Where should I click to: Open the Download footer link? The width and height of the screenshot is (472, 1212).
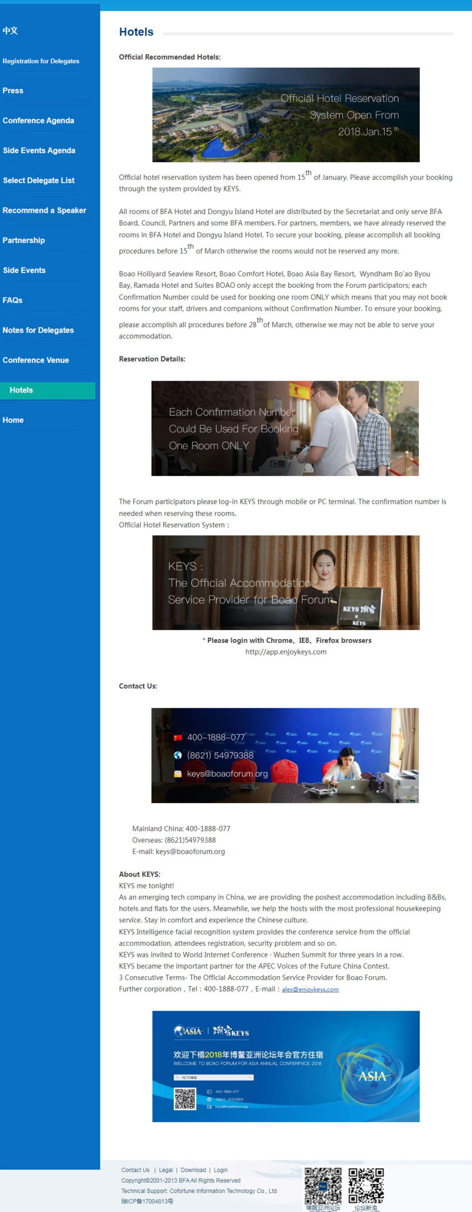point(193,1170)
